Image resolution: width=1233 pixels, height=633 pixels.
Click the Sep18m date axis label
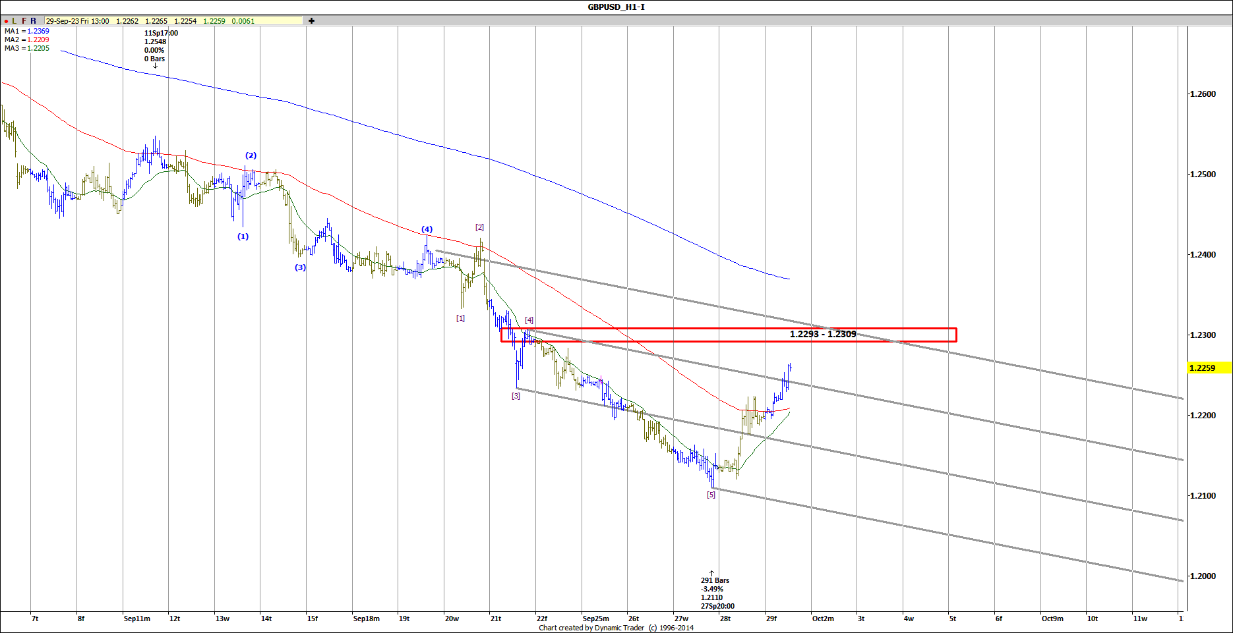click(367, 619)
